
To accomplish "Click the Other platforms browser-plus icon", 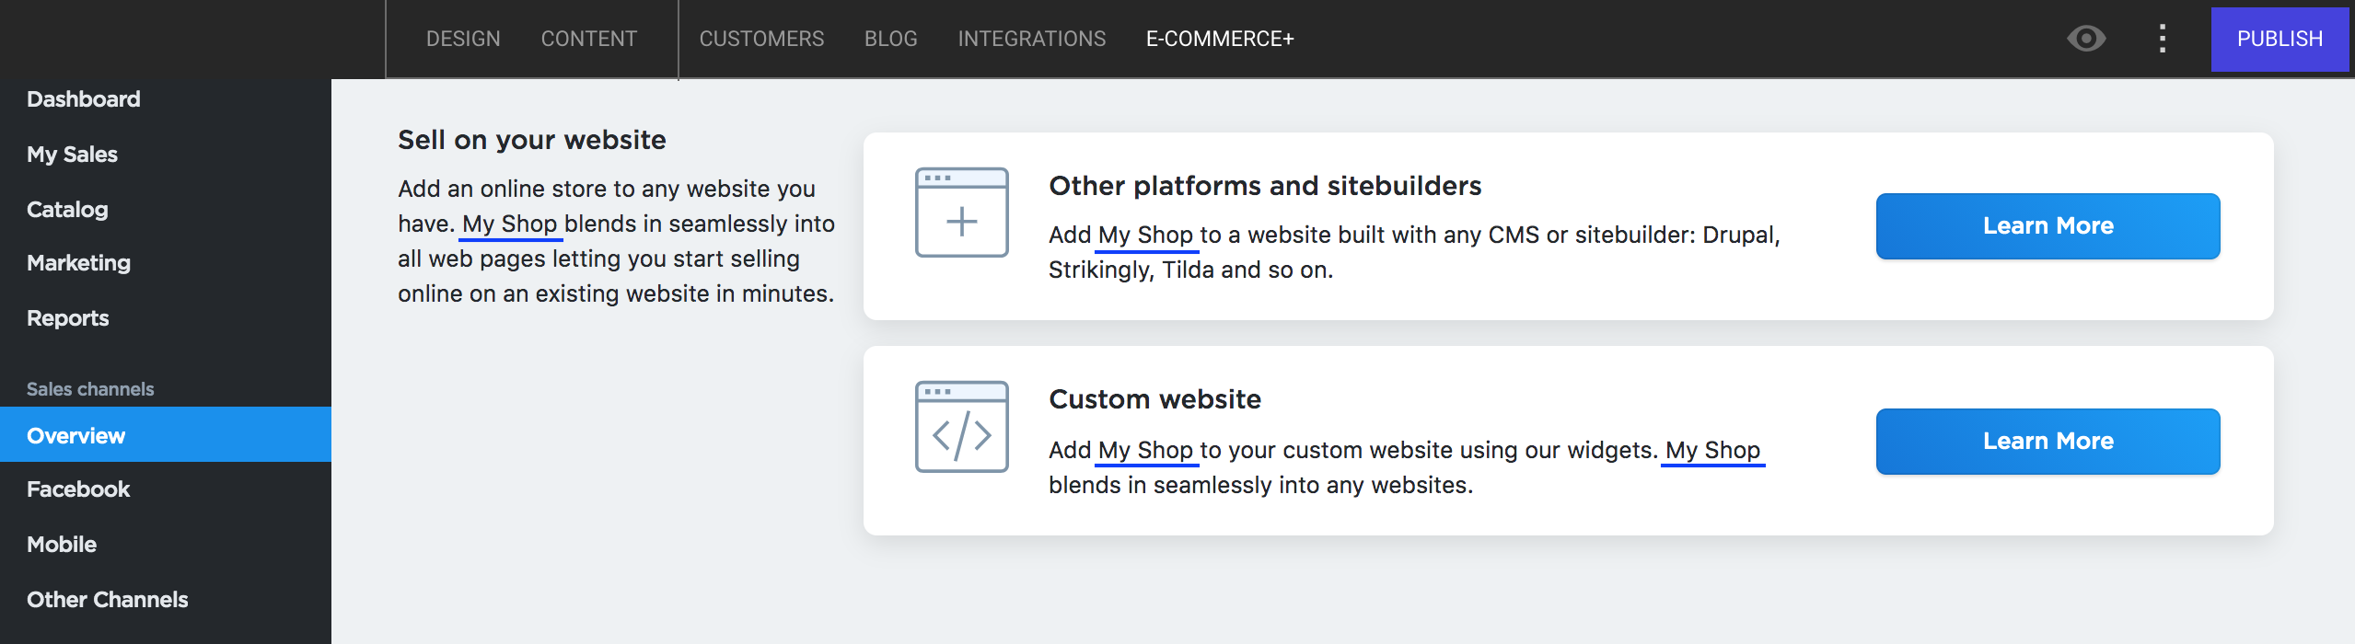I will click(x=962, y=213).
